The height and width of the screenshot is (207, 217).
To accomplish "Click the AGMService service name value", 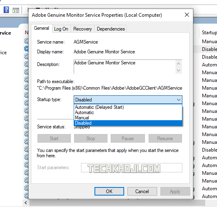I will [85, 42].
